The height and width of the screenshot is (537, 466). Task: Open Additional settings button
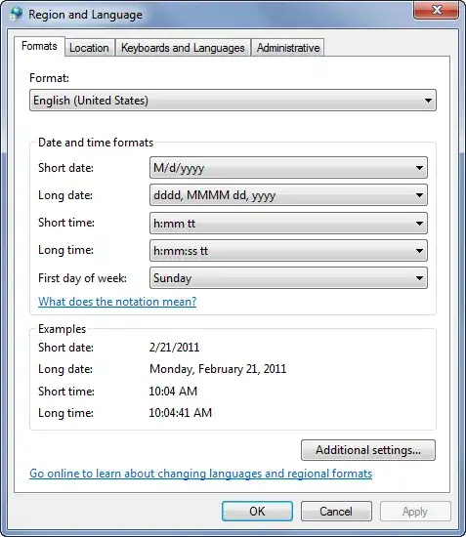click(x=368, y=450)
